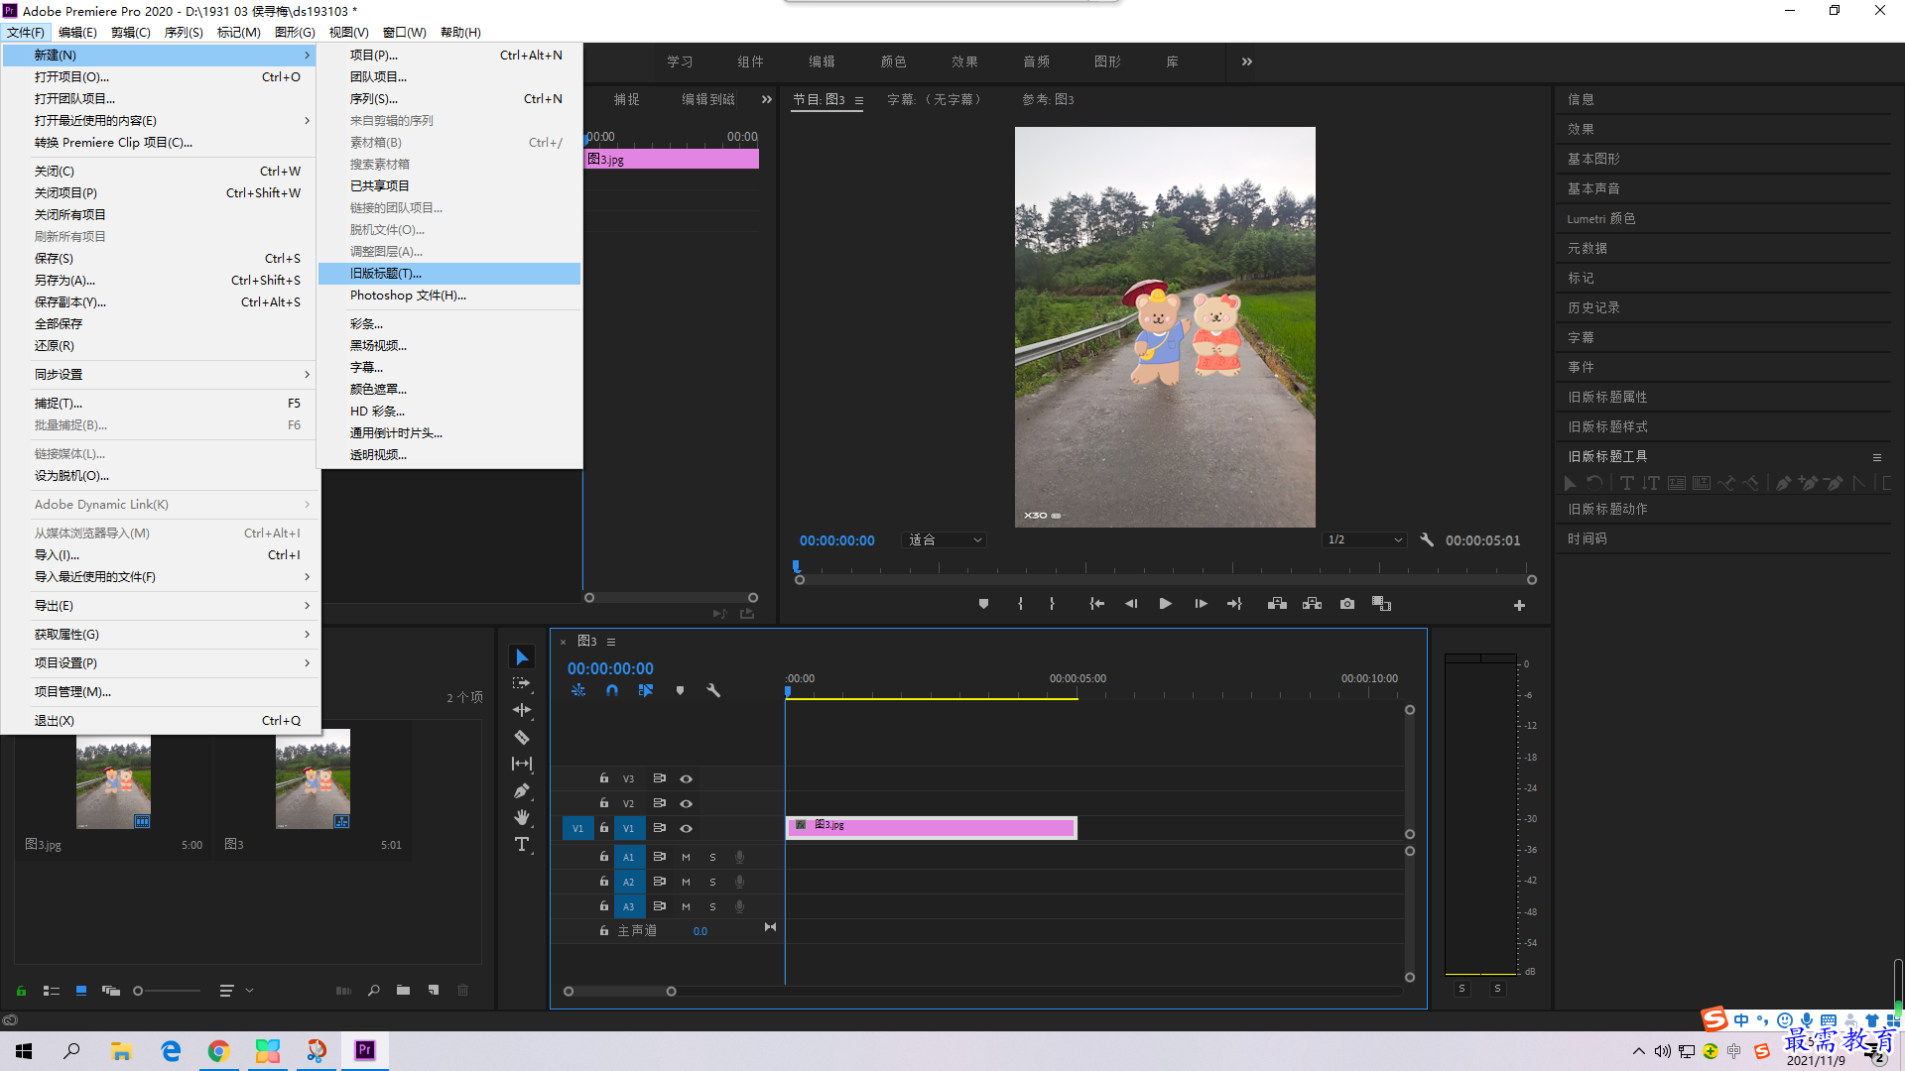This screenshot has height=1071, width=1905.
Task: Click the Play button in Program monitor
Action: (1165, 604)
